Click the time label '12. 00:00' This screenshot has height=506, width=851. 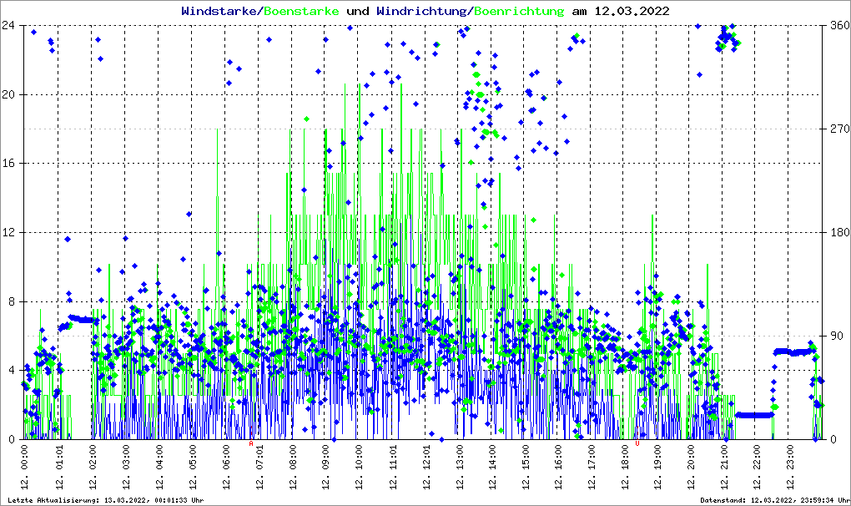(25, 465)
